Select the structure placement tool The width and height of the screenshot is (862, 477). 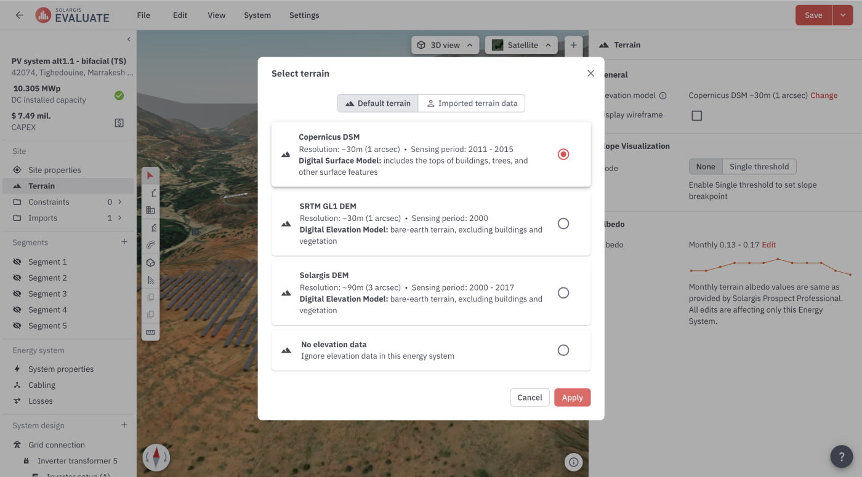(150, 228)
